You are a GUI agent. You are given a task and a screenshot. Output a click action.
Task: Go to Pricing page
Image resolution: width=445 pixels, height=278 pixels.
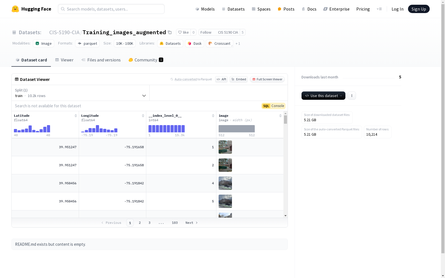click(x=363, y=9)
